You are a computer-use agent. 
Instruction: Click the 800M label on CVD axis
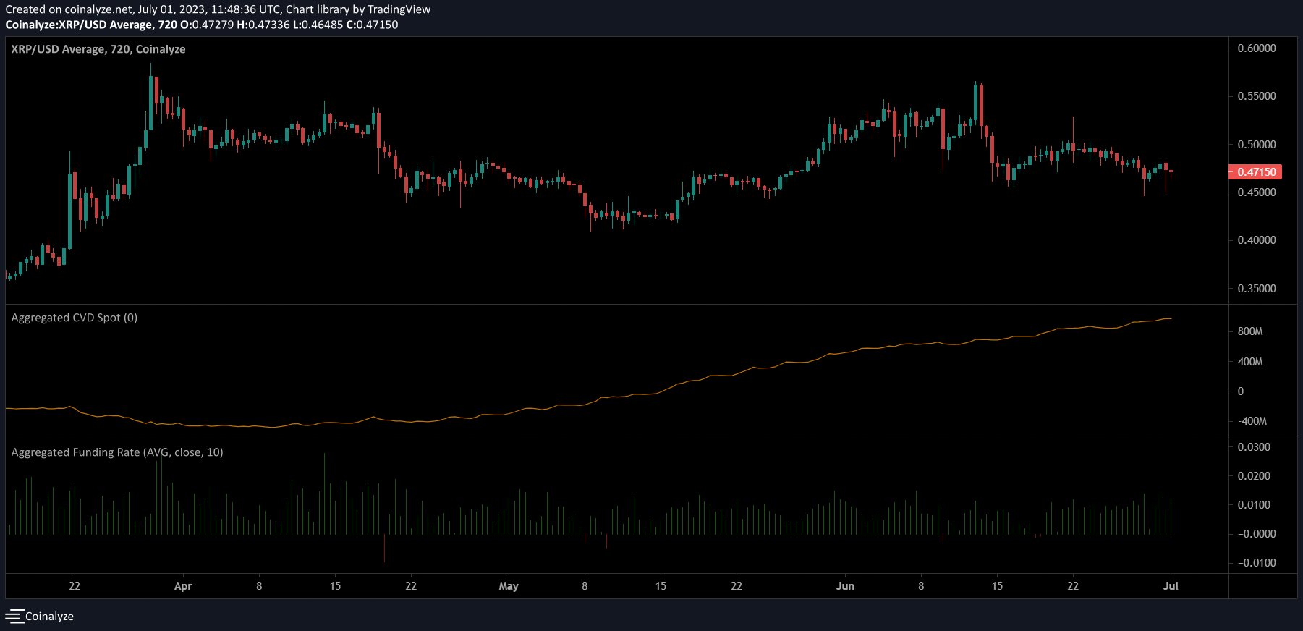1250,331
